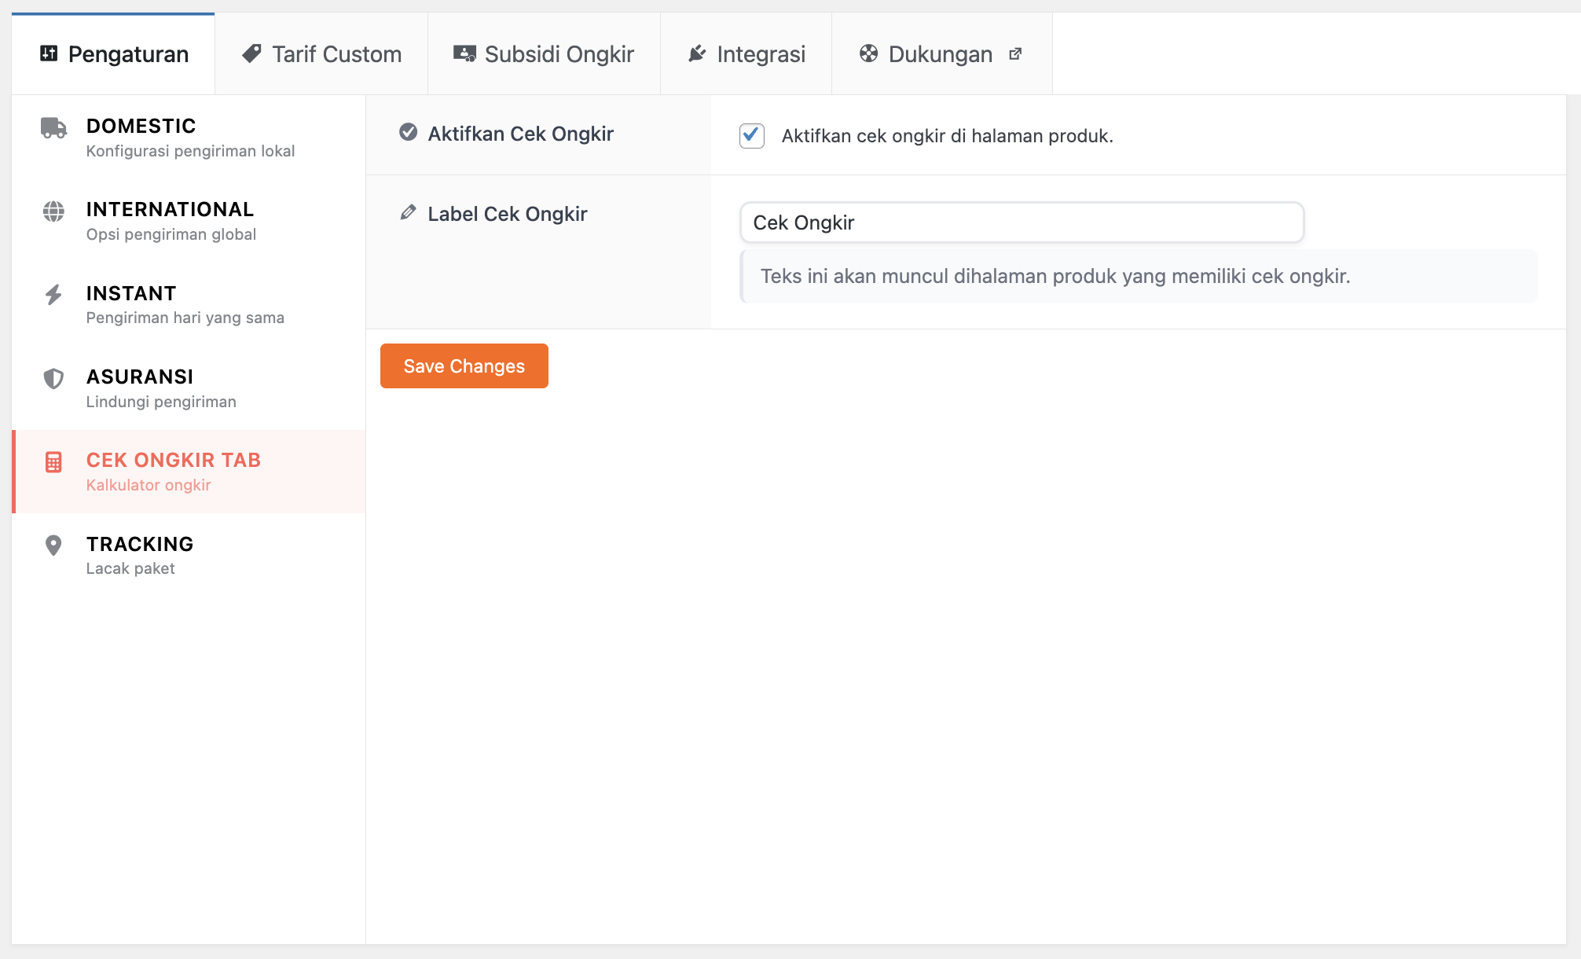Click the Tracking location pin icon
Image resolution: width=1581 pixels, height=959 pixels.
[53, 546]
